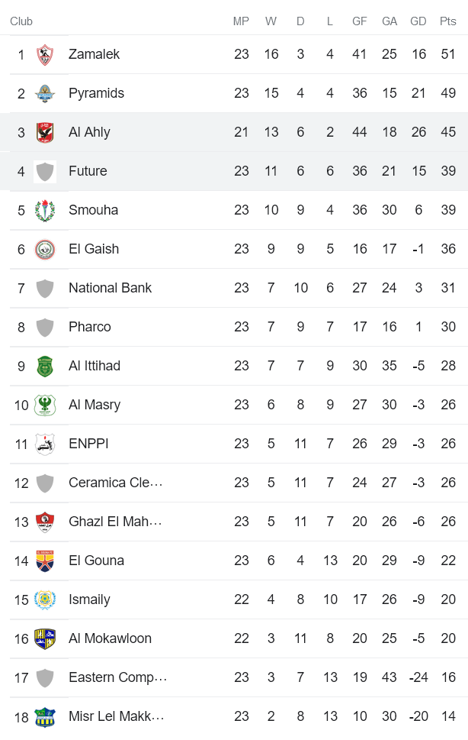Sort the table by Pts column

[447, 21]
